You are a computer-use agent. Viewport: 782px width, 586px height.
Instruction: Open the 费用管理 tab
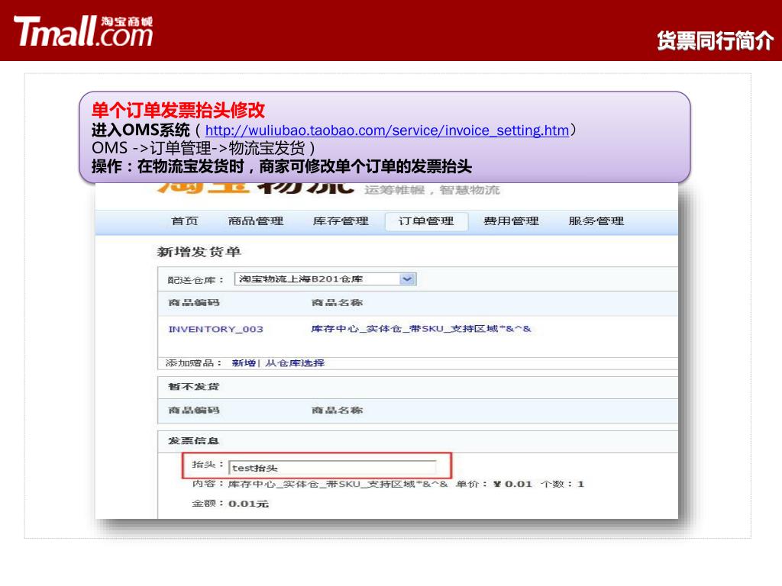click(x=511, y=221)
